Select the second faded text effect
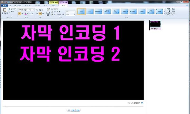 click(x=90, y=12)
